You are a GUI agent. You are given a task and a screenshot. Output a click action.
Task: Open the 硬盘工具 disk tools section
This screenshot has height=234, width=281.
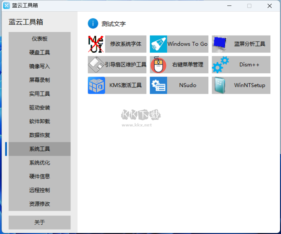pyautogui.click(x=39, y=52)
